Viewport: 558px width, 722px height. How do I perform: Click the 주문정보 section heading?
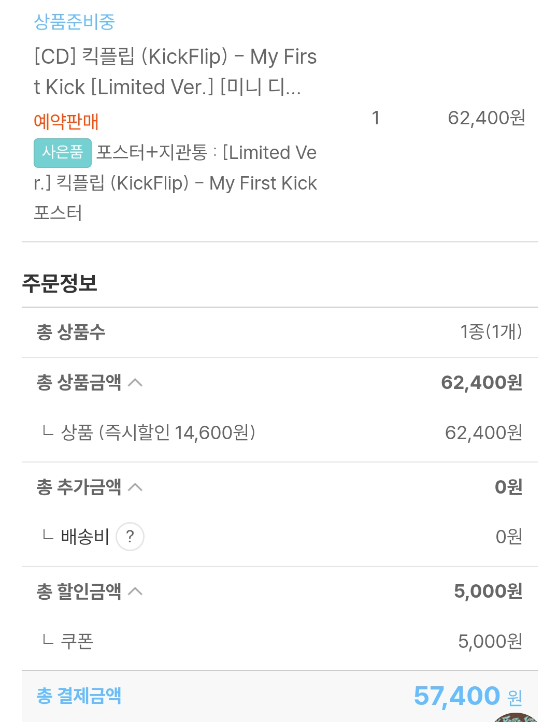[x=60, y=283]
